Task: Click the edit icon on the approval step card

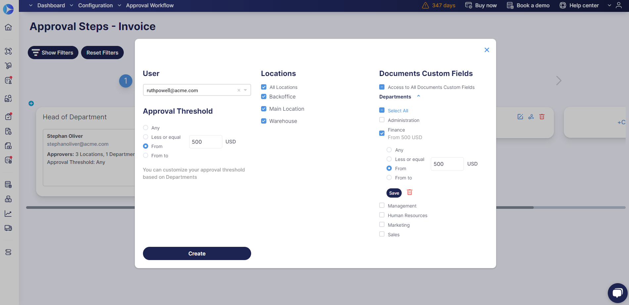Action: click(x=520, y=116)
